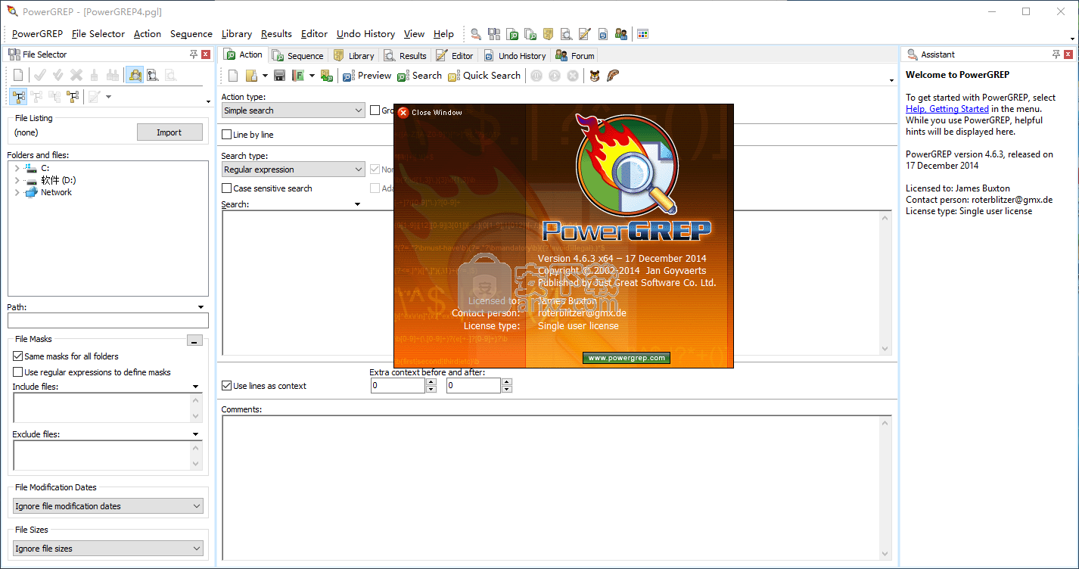The width and height of the screenshot is (1079, 569).
Task: Click the File Selector icon in top toolbar
Action: 494,34
